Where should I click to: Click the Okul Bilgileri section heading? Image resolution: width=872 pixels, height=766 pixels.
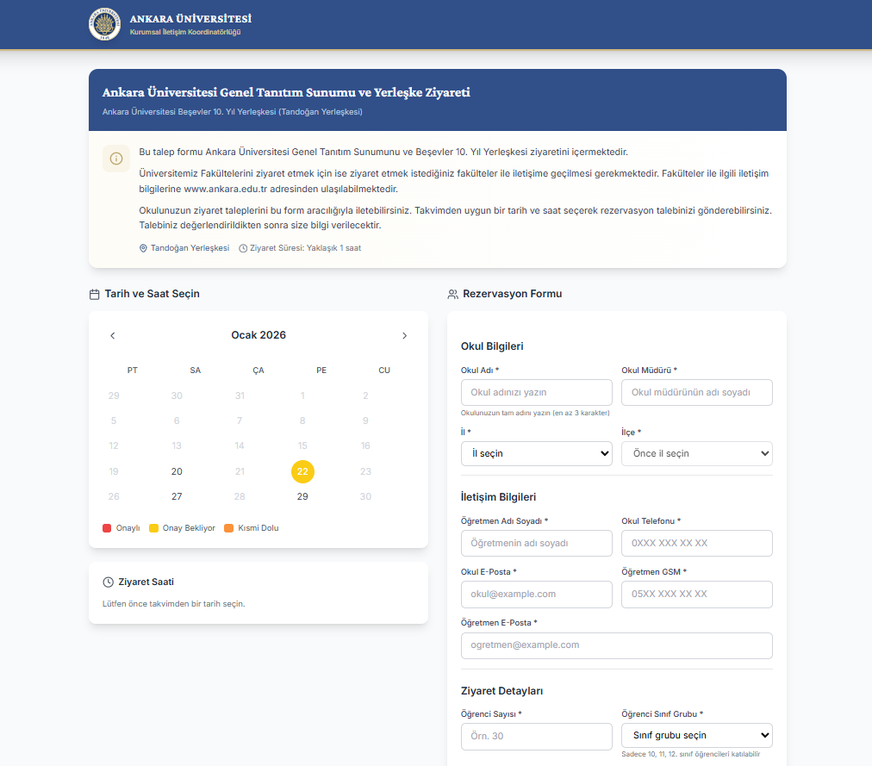click(492, 346)
